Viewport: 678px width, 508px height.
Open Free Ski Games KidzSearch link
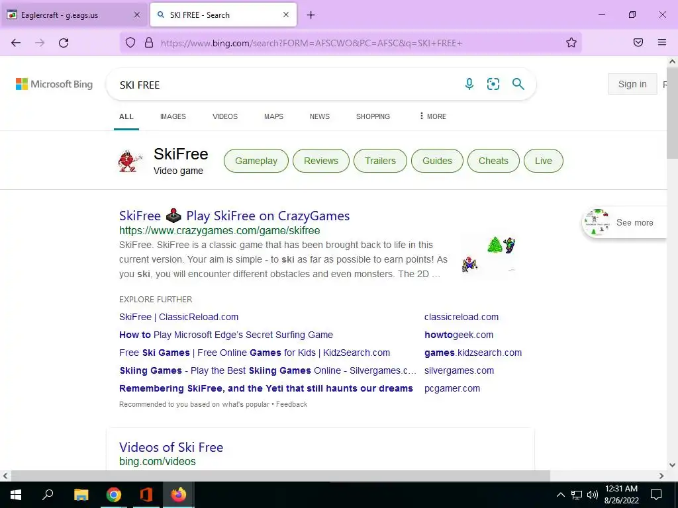click(x=255, y=353)
